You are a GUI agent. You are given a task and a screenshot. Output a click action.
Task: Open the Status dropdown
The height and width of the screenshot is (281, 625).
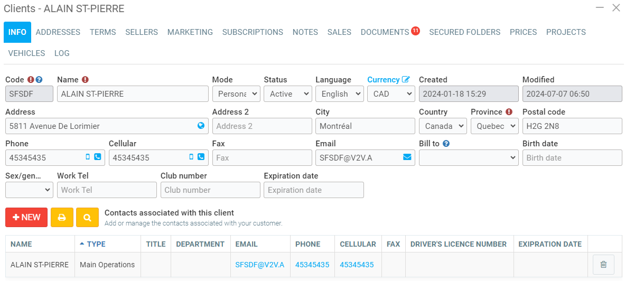click(x=287, y=94)
